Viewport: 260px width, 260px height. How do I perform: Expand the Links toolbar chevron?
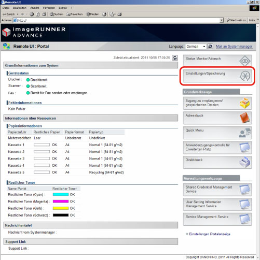(257, 20)
